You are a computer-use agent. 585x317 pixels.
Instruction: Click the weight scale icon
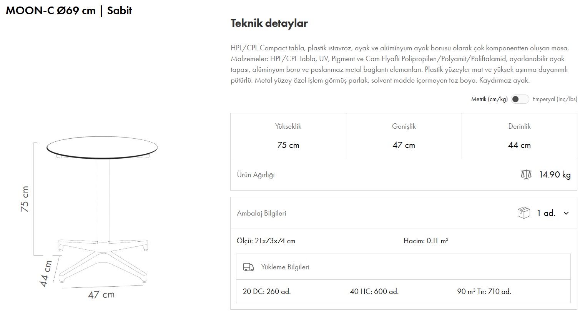tap(526, 175)
